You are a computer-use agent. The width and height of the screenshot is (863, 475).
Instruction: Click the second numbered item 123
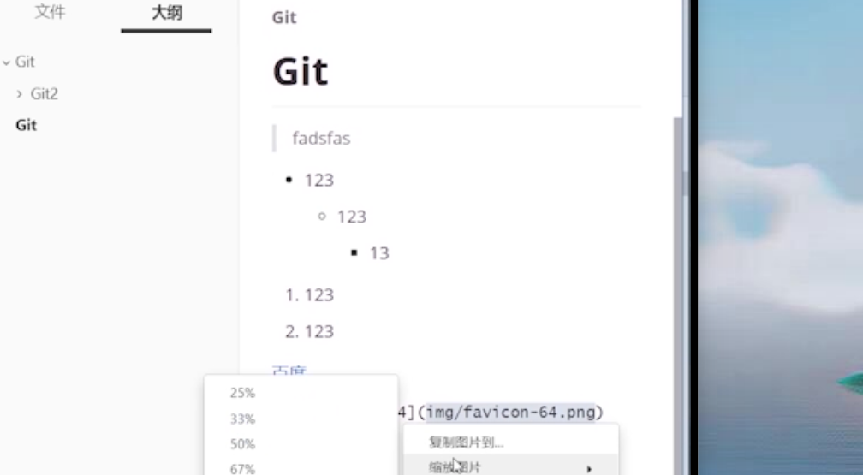(318, 332)
